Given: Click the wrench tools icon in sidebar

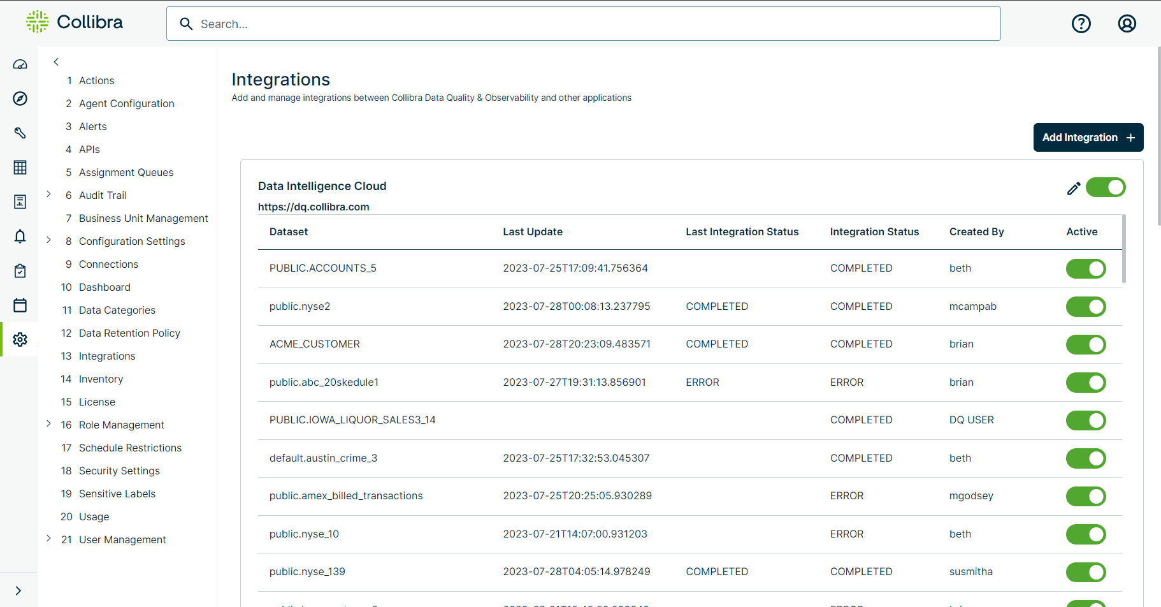Looking at the screenshot, I should click(x=20, y=133).
